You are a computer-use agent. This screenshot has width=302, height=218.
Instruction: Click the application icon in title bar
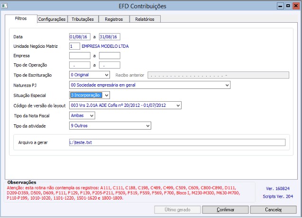point(4,6)
